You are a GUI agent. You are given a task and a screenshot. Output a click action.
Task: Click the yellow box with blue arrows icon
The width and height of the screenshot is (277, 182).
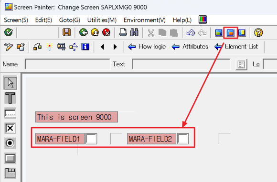point(74,47)
